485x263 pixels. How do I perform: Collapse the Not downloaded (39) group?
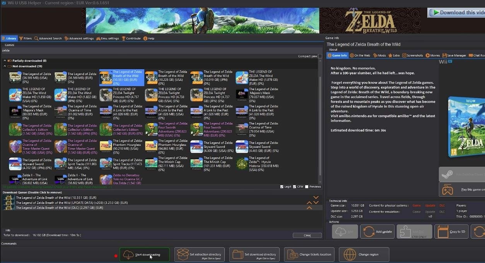(5, 66)
